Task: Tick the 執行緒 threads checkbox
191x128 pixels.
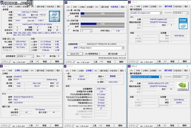Action: tap(69, 31)
